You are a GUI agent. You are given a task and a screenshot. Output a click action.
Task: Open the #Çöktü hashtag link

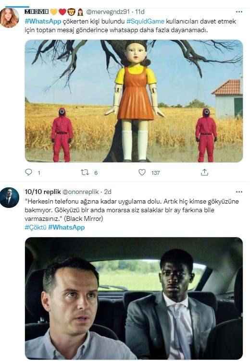coord(36,227)
